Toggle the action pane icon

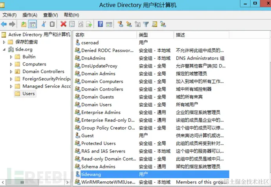click(109, 24)
